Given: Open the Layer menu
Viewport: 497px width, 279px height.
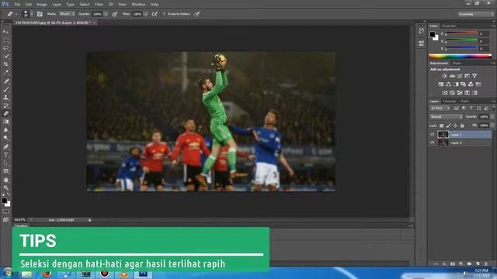Looking at the screenshot, I should click(57, 5).
